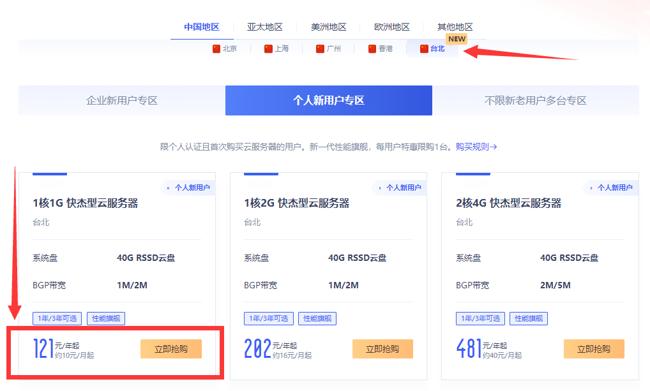Click 立即抢购 for the 2核4G server
Viewport: 650px width, 391px height.
tap(594, 349)
